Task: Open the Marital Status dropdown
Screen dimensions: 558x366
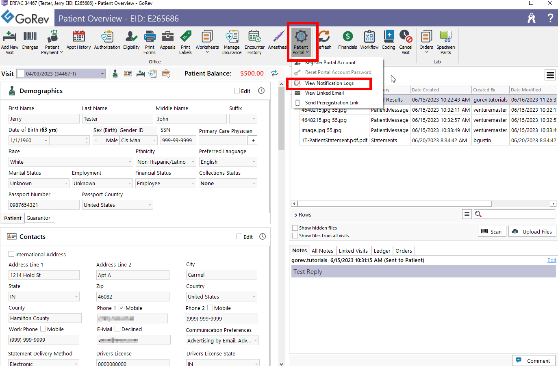Action: pyautogui.click(x=66, y=183)
